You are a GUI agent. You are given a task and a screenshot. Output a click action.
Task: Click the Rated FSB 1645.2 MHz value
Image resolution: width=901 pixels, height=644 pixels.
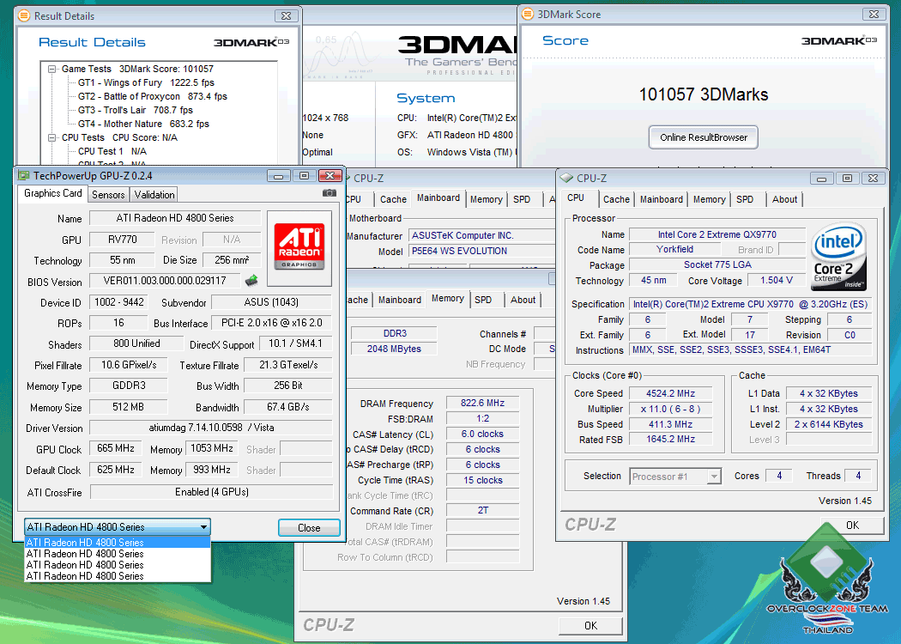pos(670,439)
